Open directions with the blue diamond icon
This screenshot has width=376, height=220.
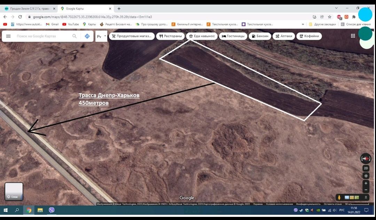87,36
